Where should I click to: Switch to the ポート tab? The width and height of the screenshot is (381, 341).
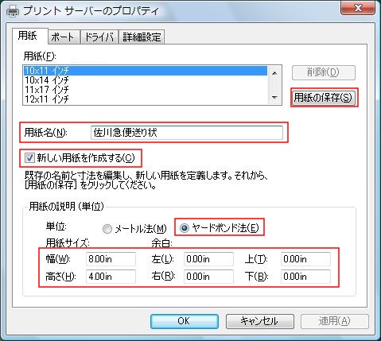(64, 37)
